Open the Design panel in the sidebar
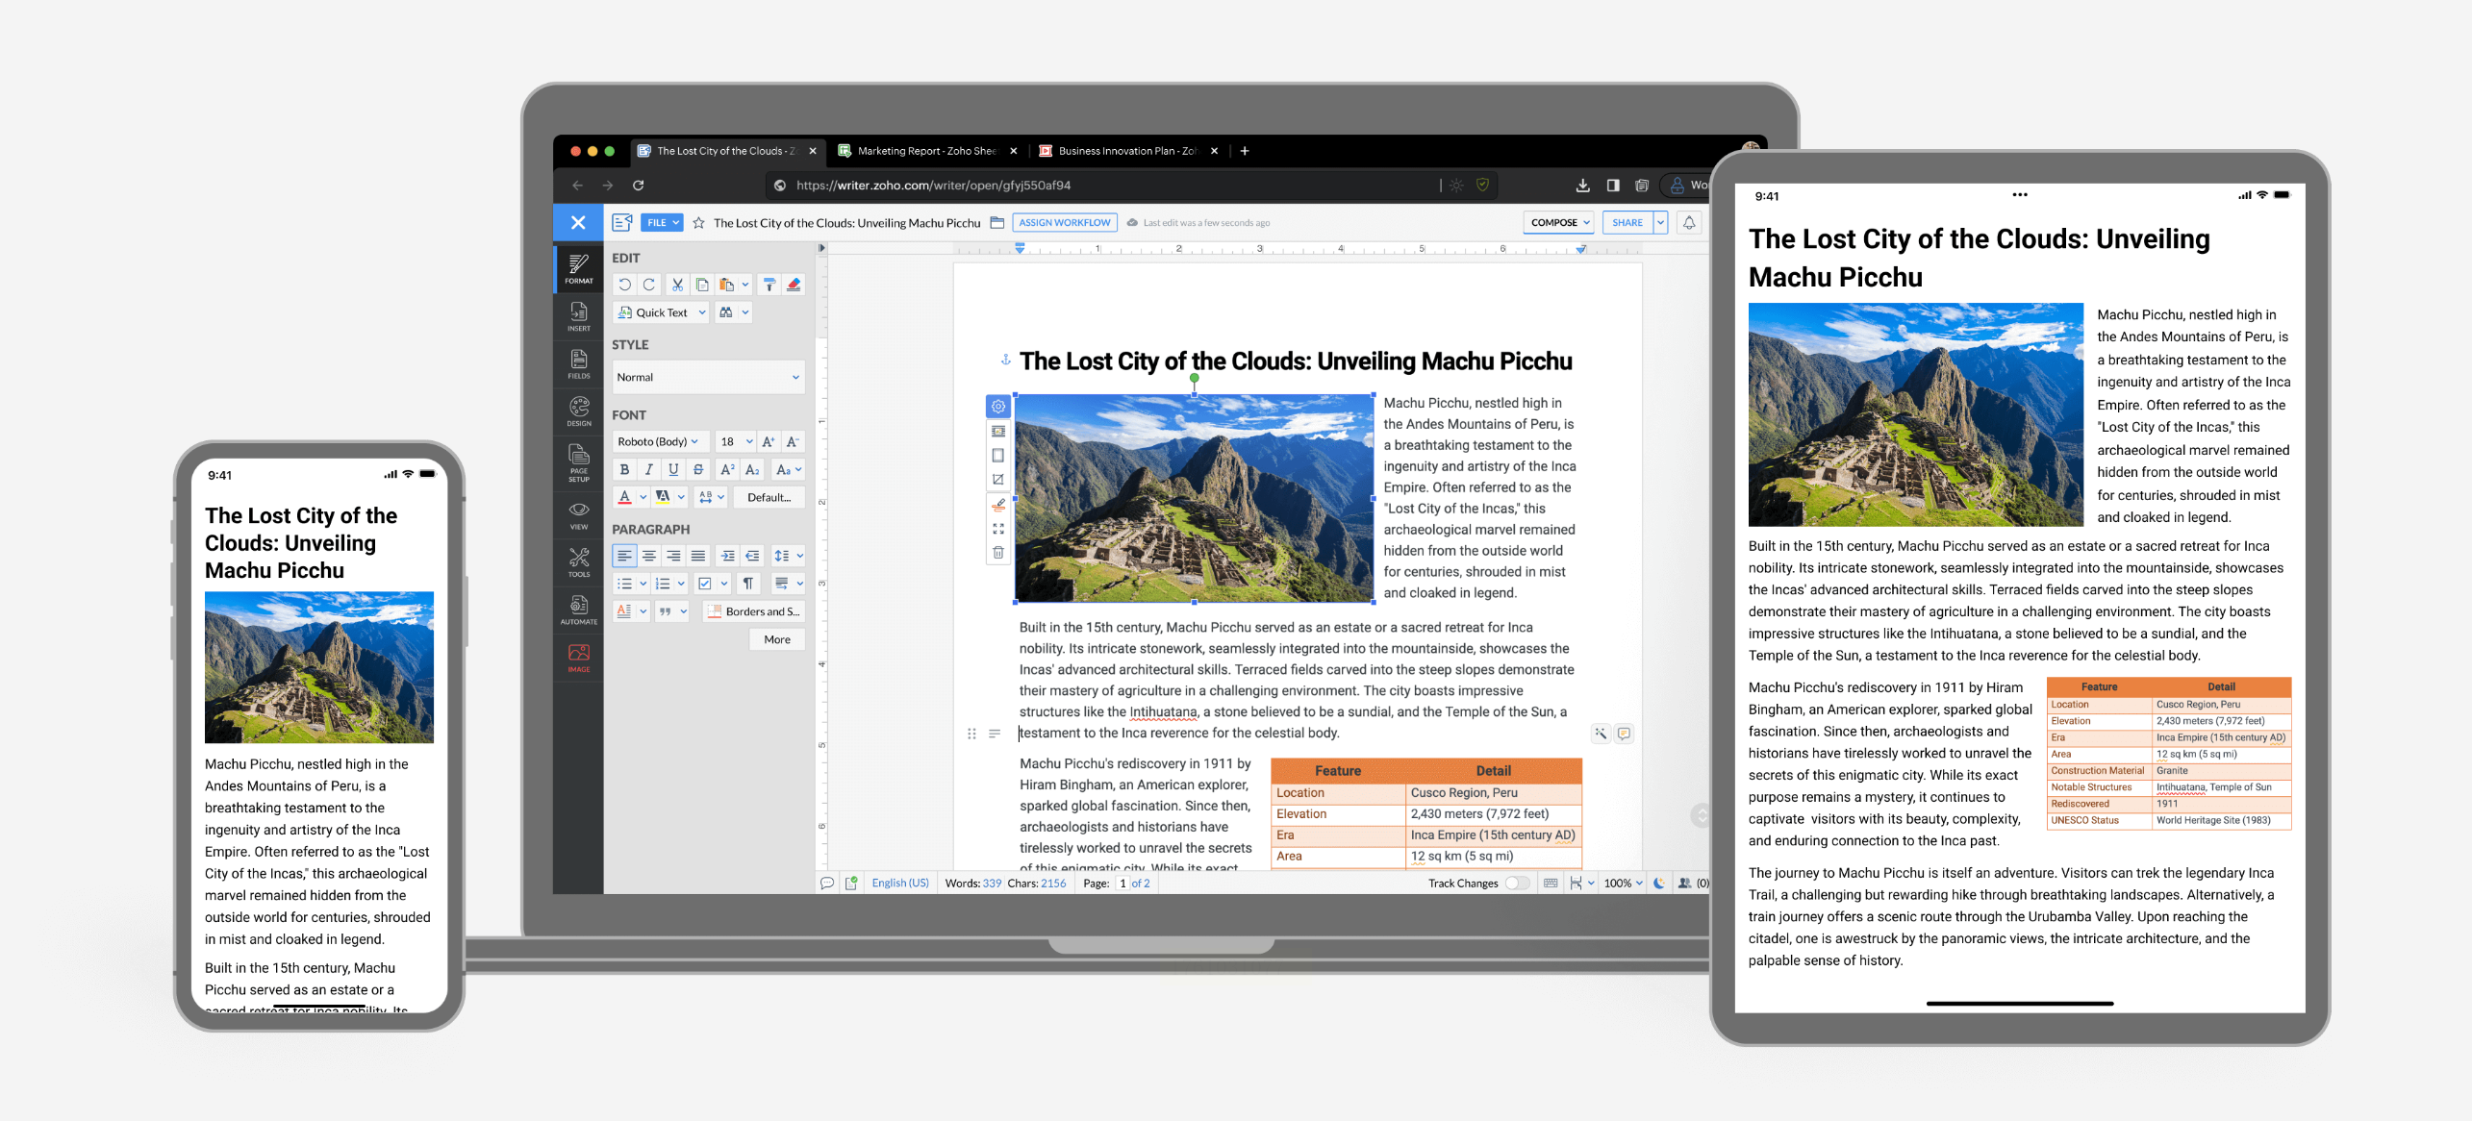This screenshot has width=2472, height=1121. (x=578, y=411)
